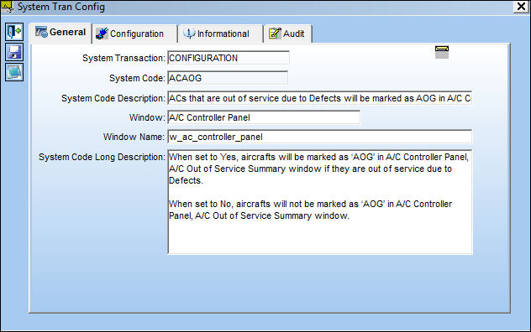This screenshot has height=332, width=531.
Task: Click the "System Transaction:" label
Action: [124, 58]
